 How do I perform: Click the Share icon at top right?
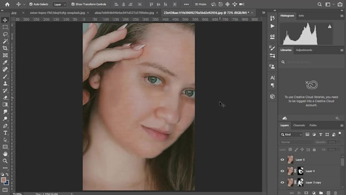click(x=340, y=4)
